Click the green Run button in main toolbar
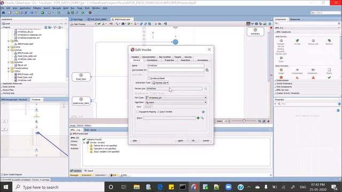 coord(83,13)
